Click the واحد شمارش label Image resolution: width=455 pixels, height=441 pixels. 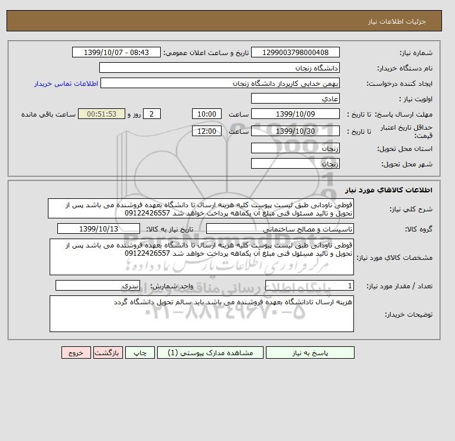(x=171, y=286)
